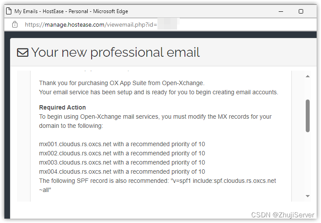Click the mx002.cloudus.rs.oxcs.net line
Viewport: 321px width, 223px height.
pos(122,153)
